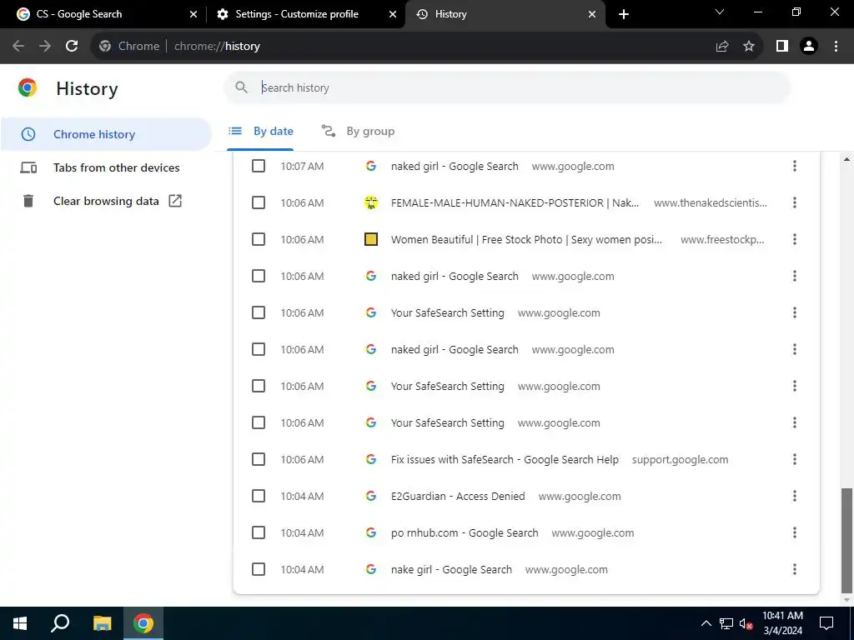
Task: Click the yellow favicon of Women Beautiful entry
Action: 371,239
